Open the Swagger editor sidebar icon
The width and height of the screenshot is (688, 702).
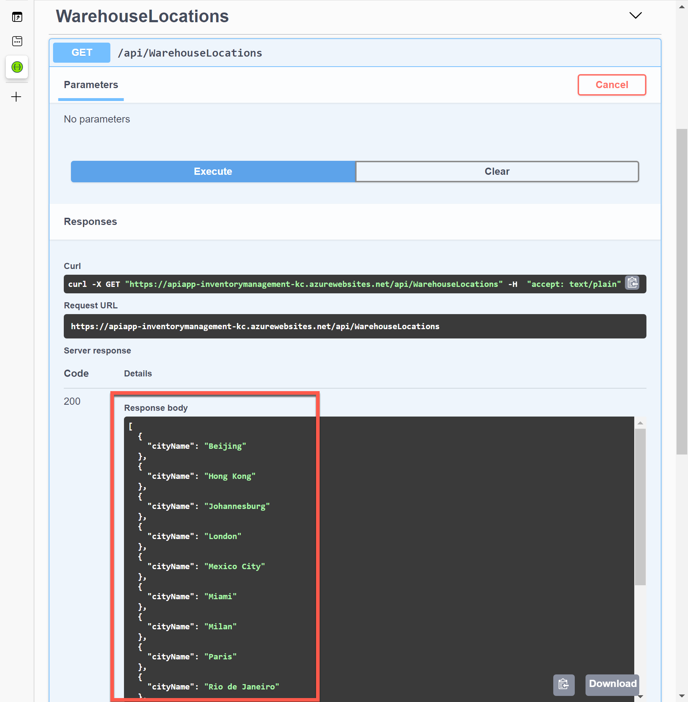click(17, 67)
